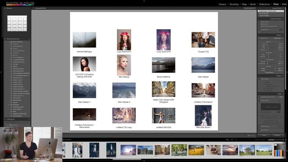288x162 pixels.
Task: Select the Custom Centered template
Action: click(x=18, y=87)
